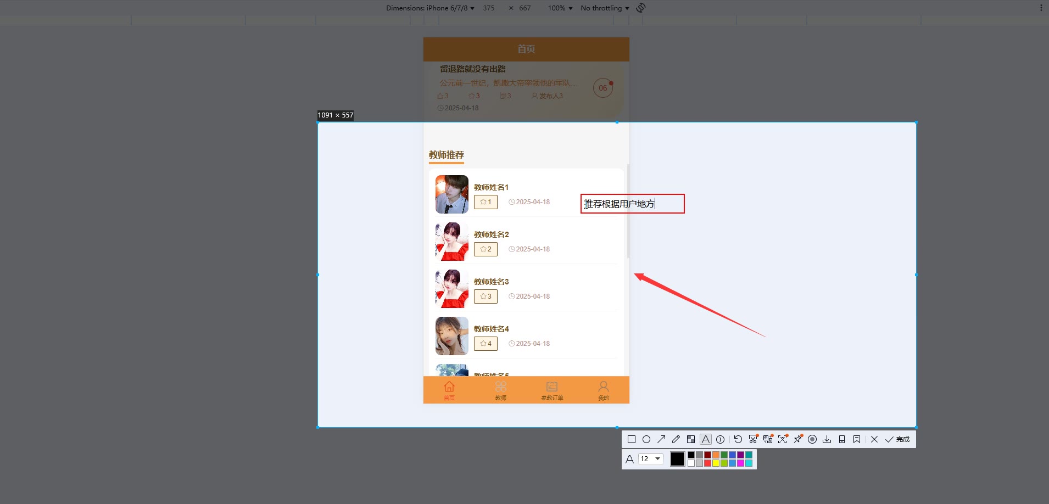
Task: Open the 教师姓名2 avatar thumbnail
Action: tap(452, 242)
